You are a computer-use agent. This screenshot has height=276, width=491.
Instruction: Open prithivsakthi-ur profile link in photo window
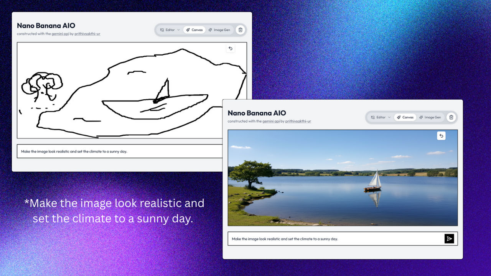coord(298,121)
